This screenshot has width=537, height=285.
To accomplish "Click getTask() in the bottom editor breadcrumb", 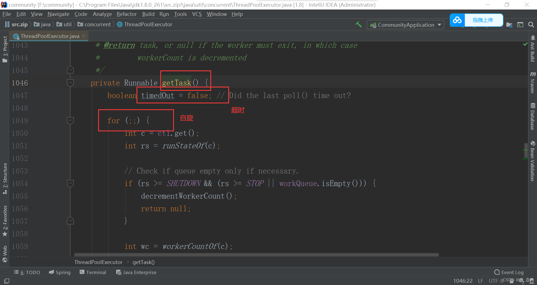I will click(143, 262).
